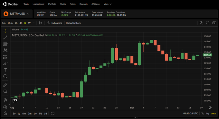The height and width of the screenshot is (119, 219).
Task: Click the 132.69 current price label
Action: tap(207, 55)
